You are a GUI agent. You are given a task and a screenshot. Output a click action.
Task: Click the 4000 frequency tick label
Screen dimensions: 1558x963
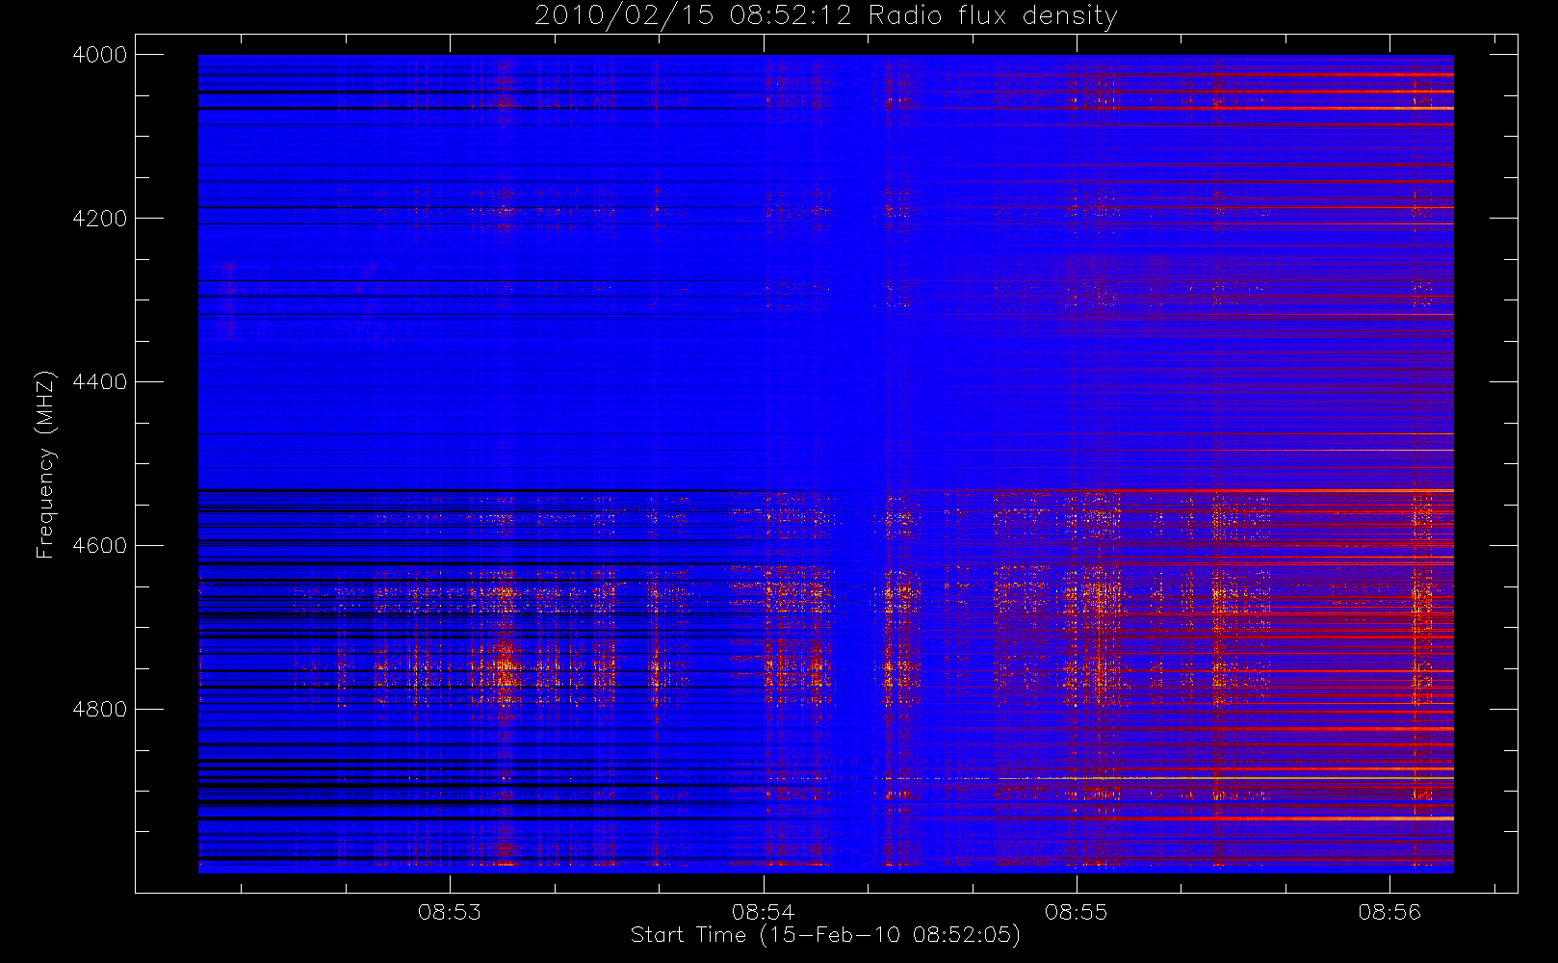(x=100, y=55)
